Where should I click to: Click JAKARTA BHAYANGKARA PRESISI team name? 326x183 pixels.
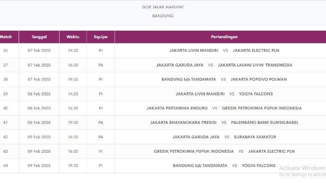pos(183,122)
